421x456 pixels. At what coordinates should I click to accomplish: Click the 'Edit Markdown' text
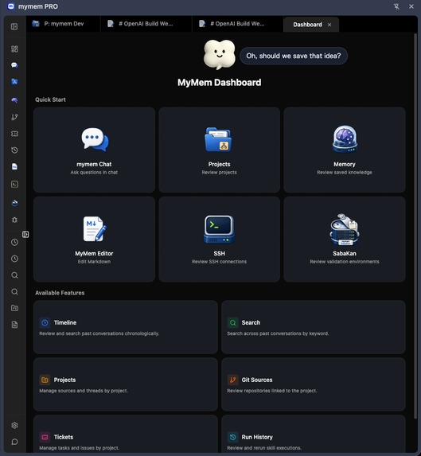(94, 262)
